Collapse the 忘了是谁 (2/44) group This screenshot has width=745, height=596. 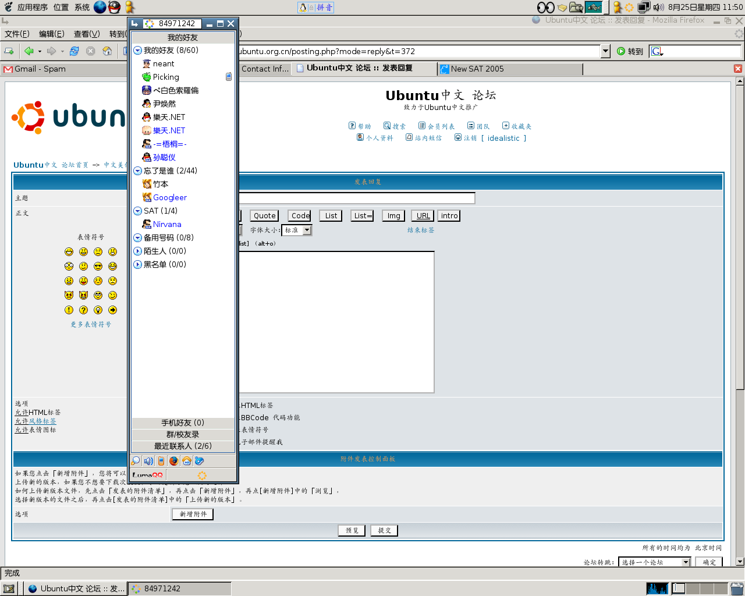[138, 171]
